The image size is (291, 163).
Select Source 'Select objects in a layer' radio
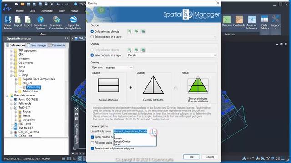point(92,37)
